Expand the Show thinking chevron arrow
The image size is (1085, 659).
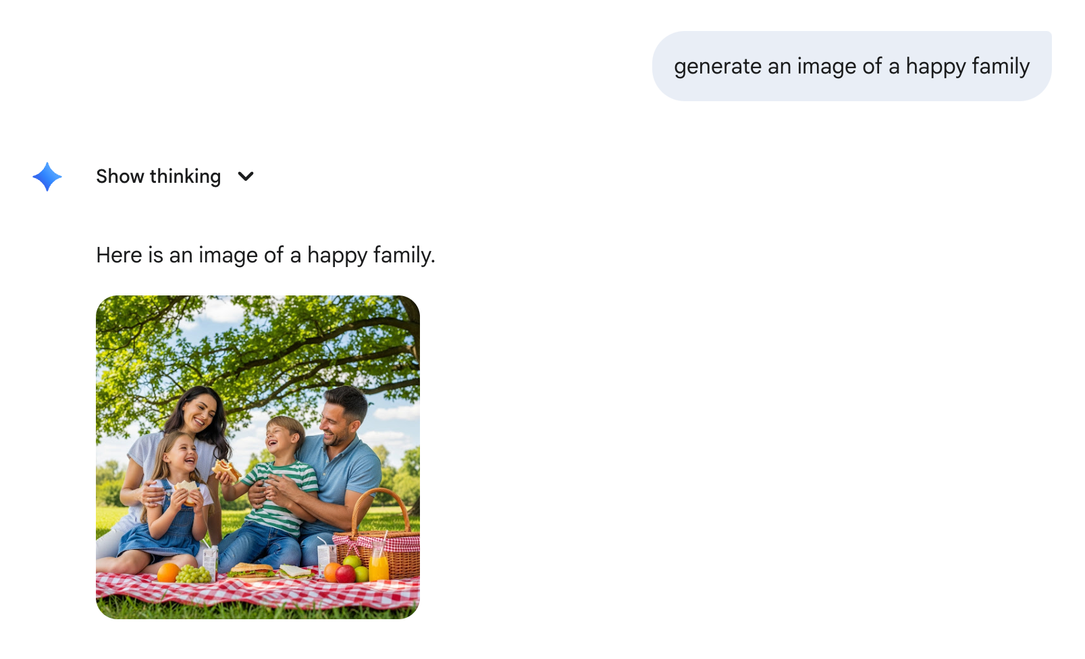click(246, 177)
